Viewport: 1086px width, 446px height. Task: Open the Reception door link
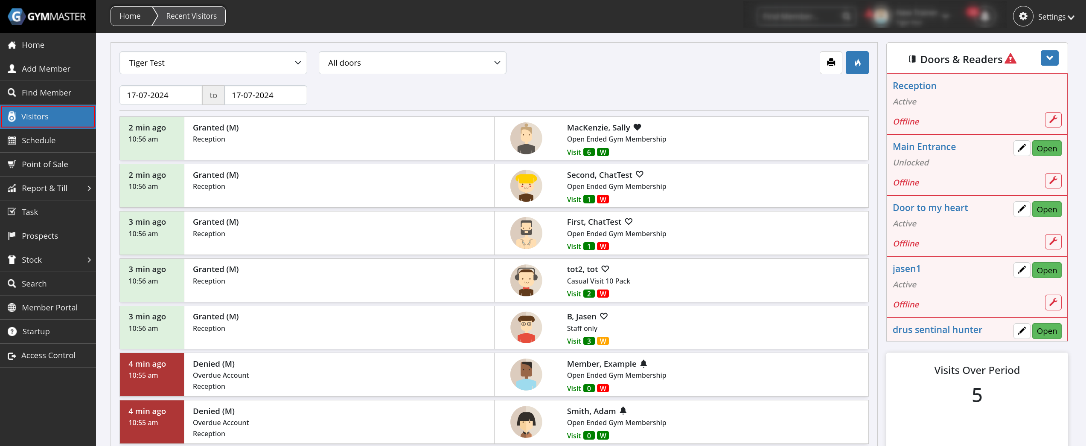914,86
